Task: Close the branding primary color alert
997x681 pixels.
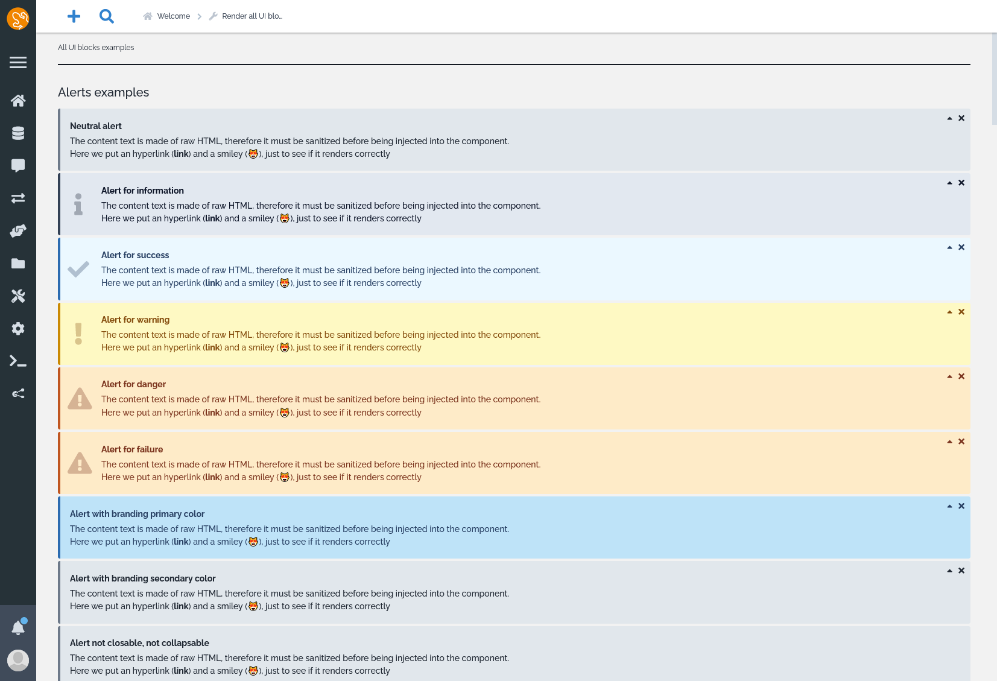Action: point(961,506)
